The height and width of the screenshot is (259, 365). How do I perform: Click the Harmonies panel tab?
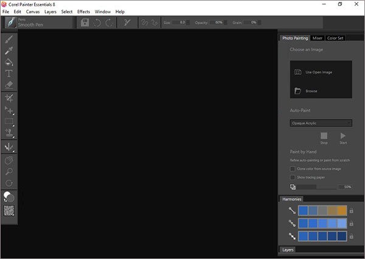[x=291, y=199]
